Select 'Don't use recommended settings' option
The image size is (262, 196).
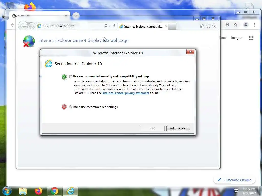pyautogui.click(x=70, y=107)
